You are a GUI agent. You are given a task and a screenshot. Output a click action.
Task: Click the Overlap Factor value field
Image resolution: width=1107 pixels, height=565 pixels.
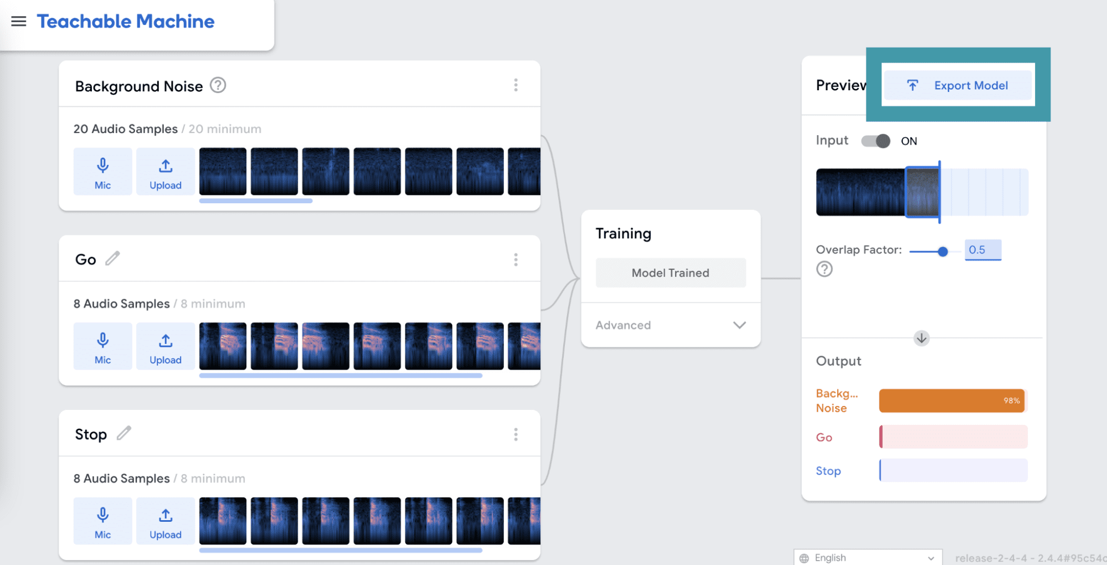pyautogui.click(x=982, y=250)
